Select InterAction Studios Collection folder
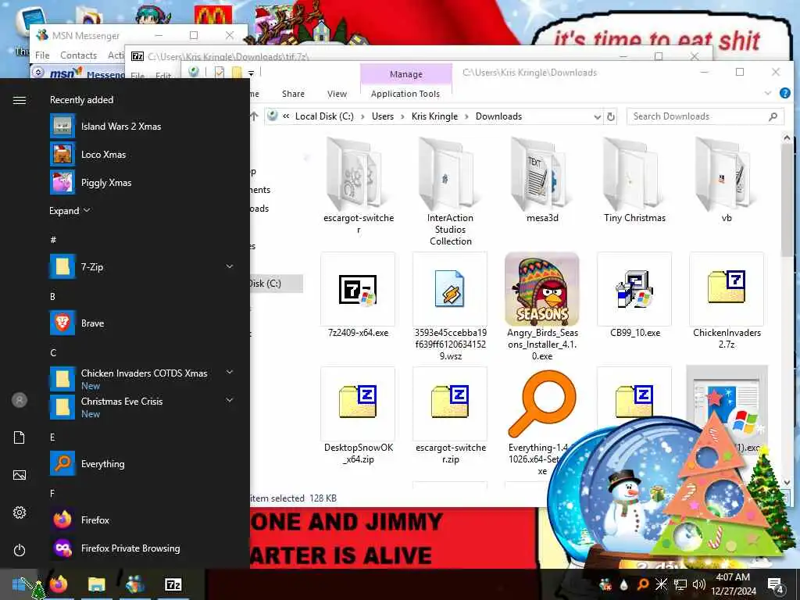The height and width of the screenshot is (600, 800). pyautogui.click(x=450, y=192)
